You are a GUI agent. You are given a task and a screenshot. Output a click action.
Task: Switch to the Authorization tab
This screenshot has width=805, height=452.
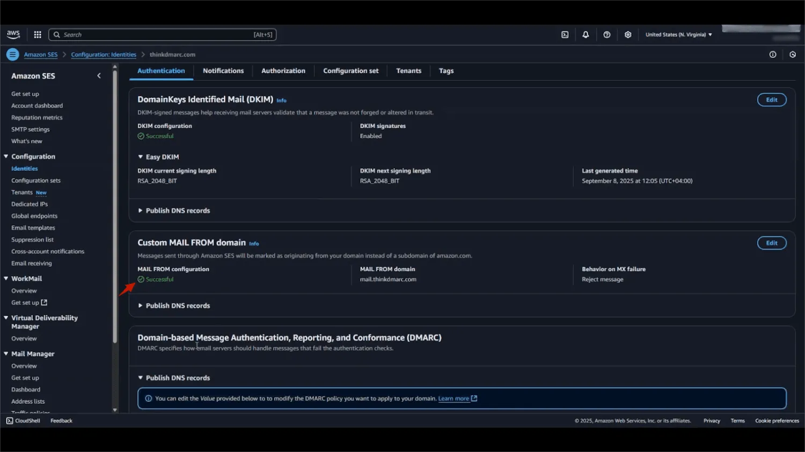(x=283, y=71)
